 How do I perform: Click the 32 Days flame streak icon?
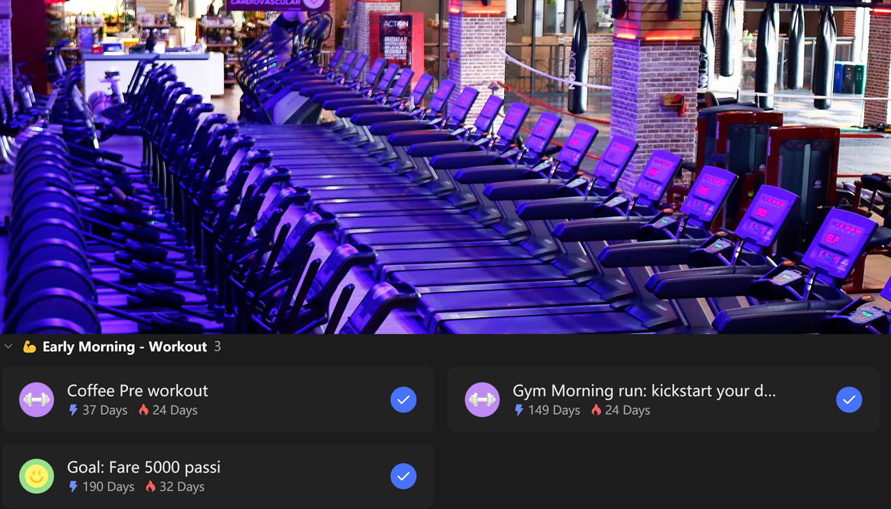(x=150, y=487)
